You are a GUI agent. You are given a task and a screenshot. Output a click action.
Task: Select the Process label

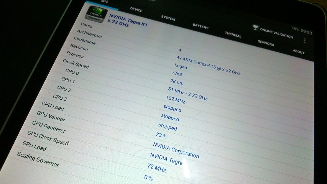pos(75,55)
